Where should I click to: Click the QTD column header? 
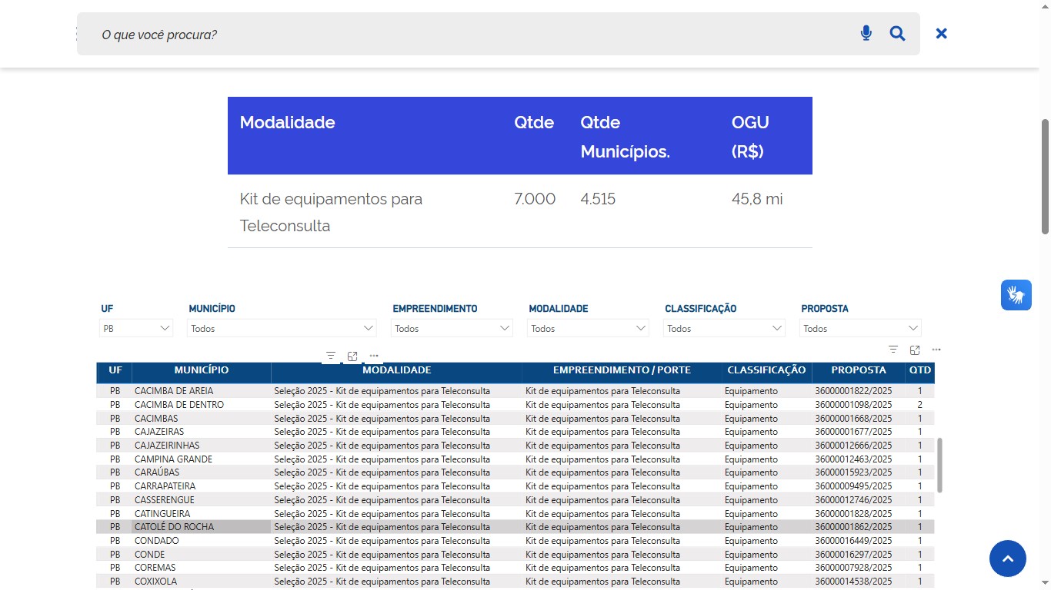[919, 370]
